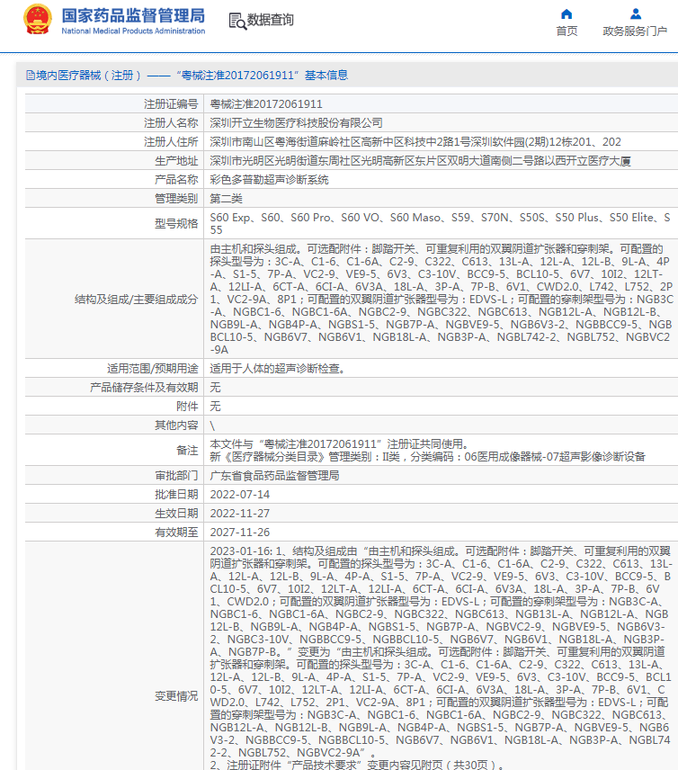This screenshot has width=678, height=770.
Task: Click the 国家药品监督管理局 title
Action: click(133, 15)
